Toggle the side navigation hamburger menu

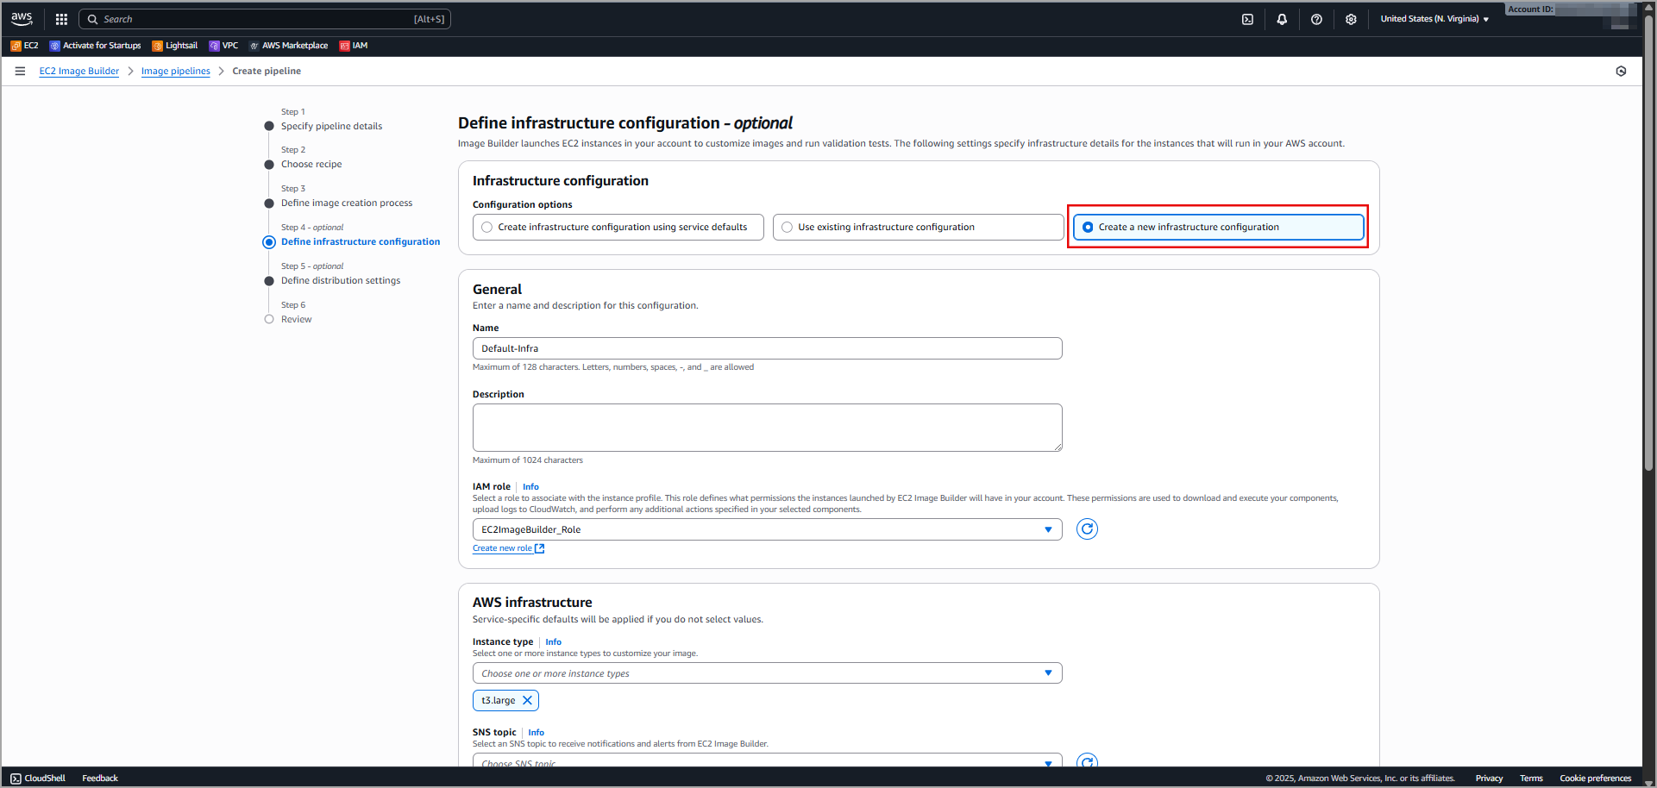pos(20,71)
